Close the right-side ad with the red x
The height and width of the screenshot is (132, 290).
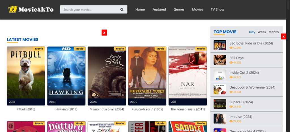283,37
